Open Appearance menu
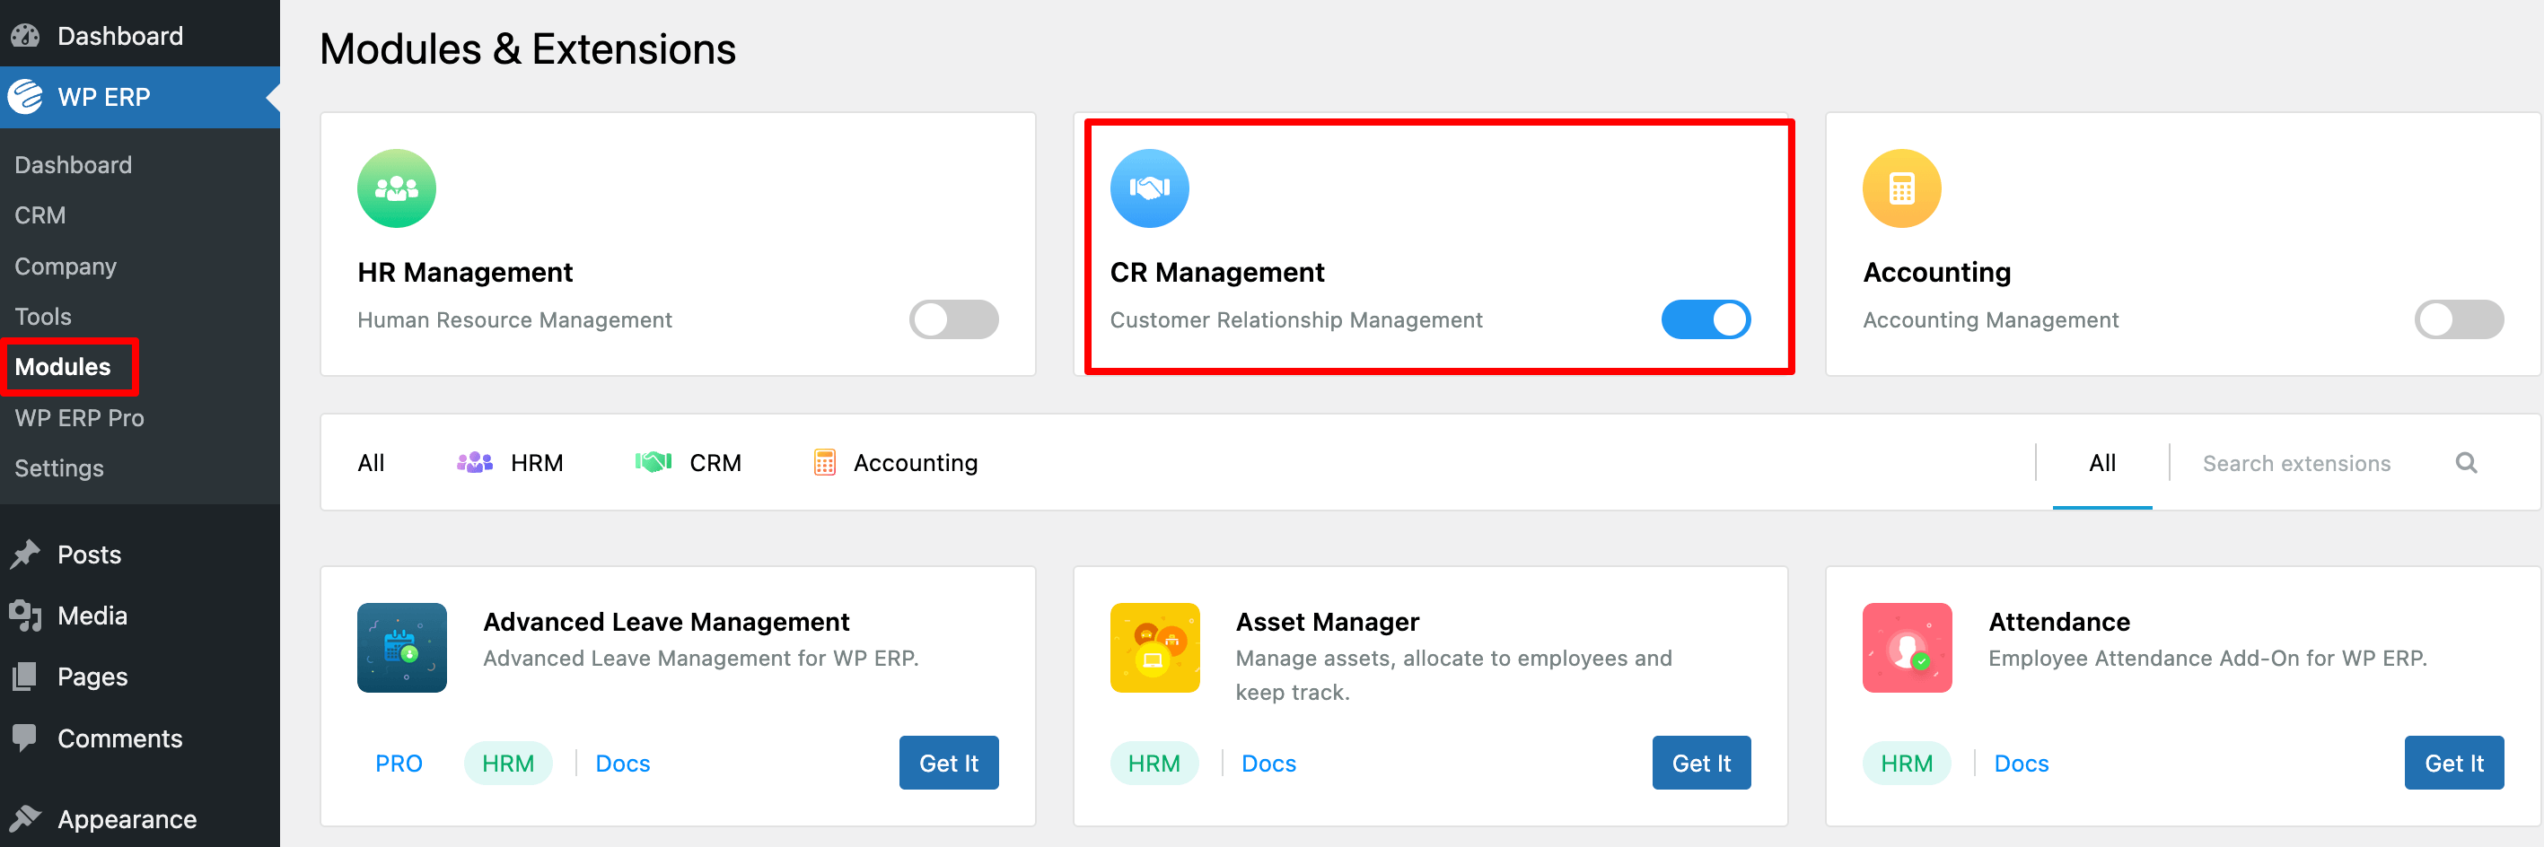The width and height of the screenshot is (2544, 847). (140, 819)
